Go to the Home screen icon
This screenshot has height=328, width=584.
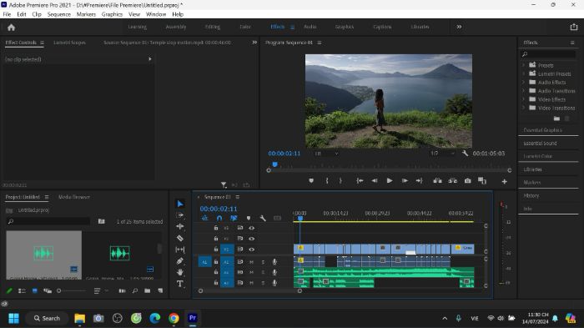(x=11, y=28)
